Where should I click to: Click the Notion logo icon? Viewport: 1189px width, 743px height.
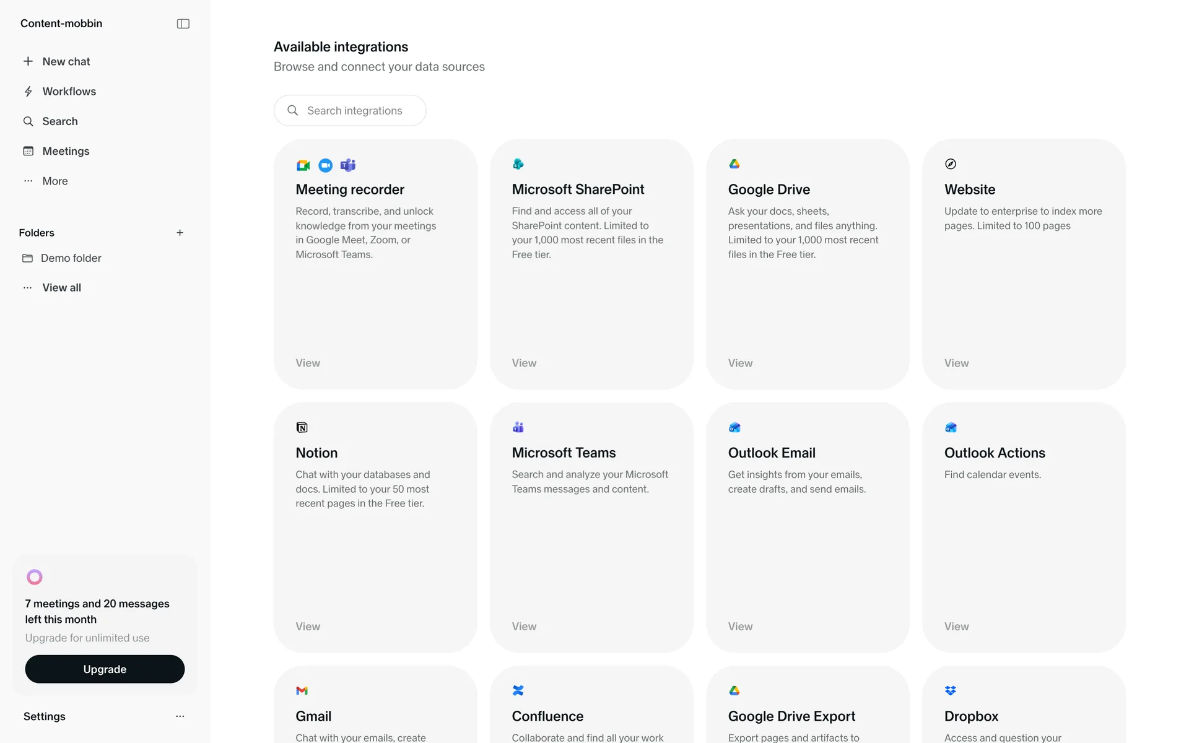click(302, 427)
